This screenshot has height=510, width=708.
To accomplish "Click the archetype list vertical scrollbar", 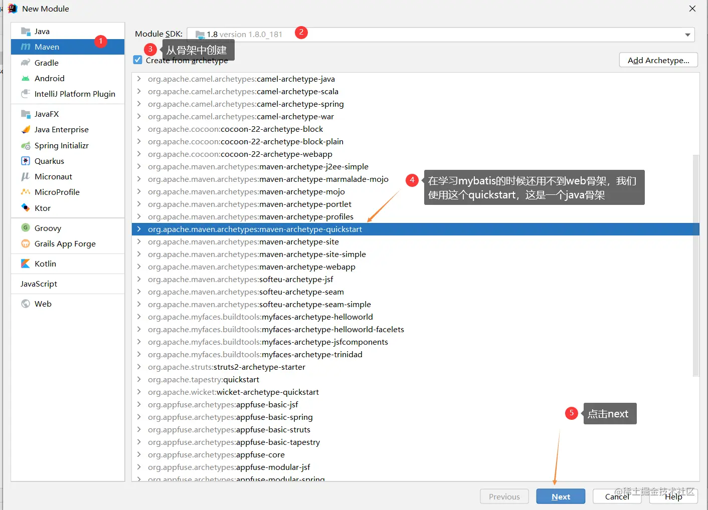I will tap(695, 266).
